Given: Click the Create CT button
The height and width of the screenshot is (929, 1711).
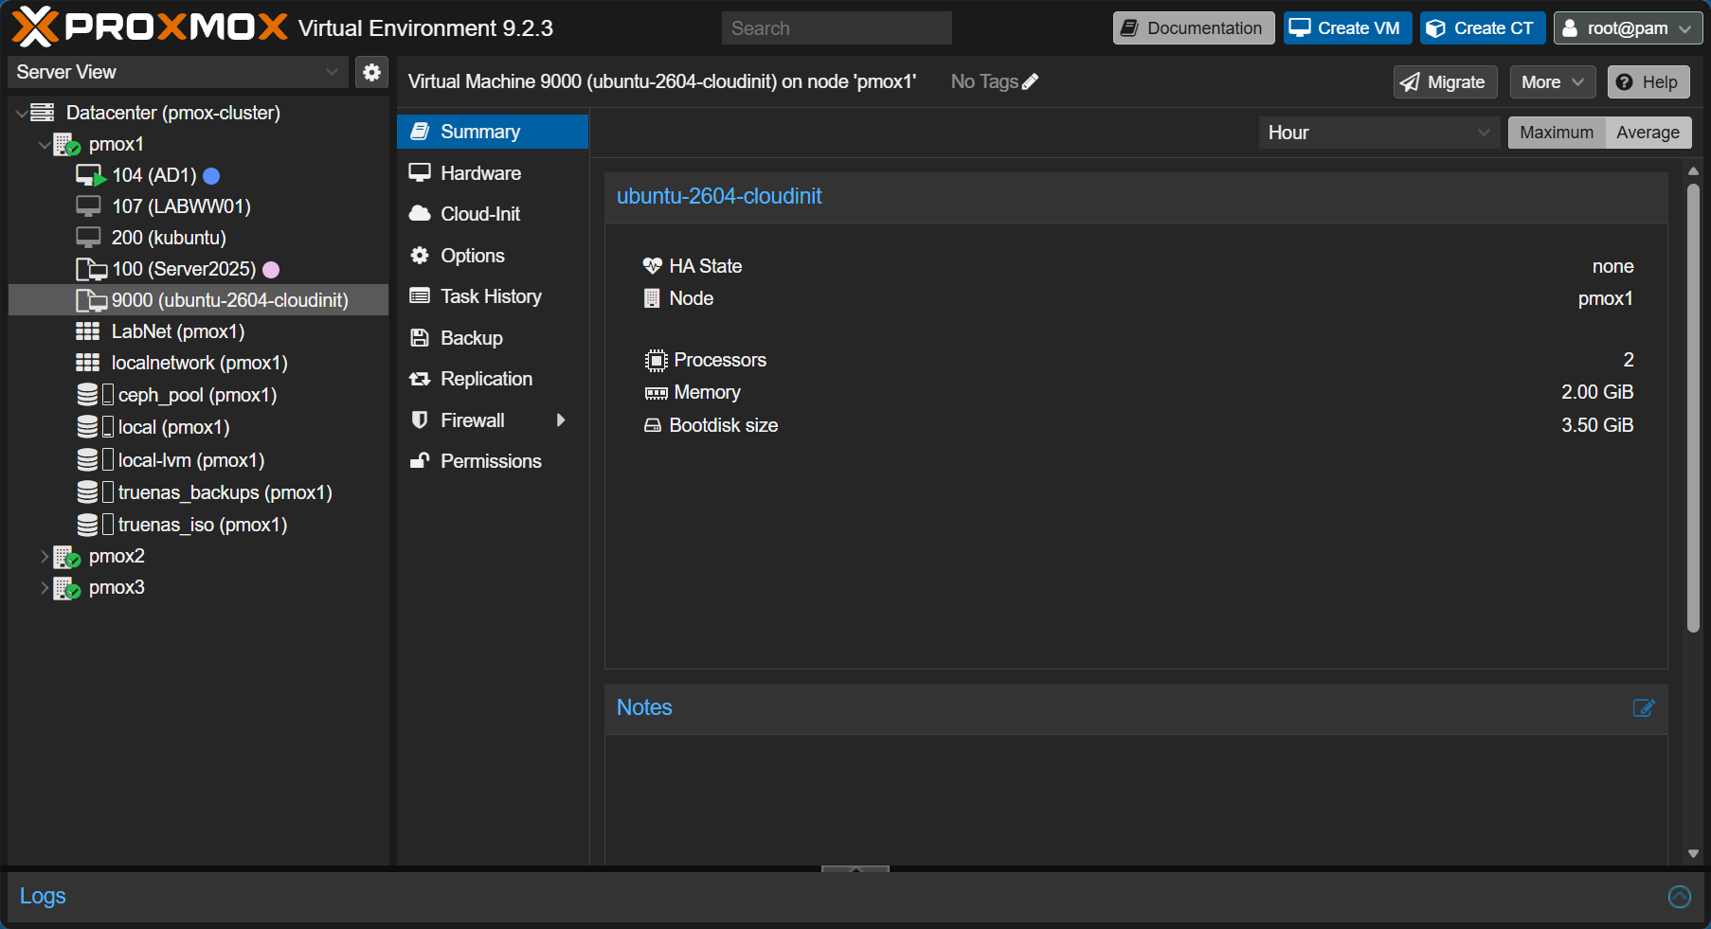Looking at the screenshot, I should [x=1483, y=28].
